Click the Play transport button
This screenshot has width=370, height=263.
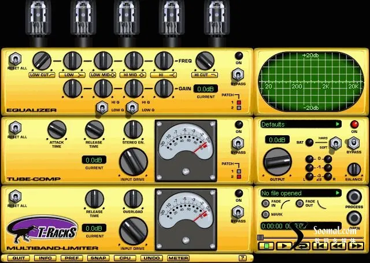pyautogui.click(x=284, y=246)
